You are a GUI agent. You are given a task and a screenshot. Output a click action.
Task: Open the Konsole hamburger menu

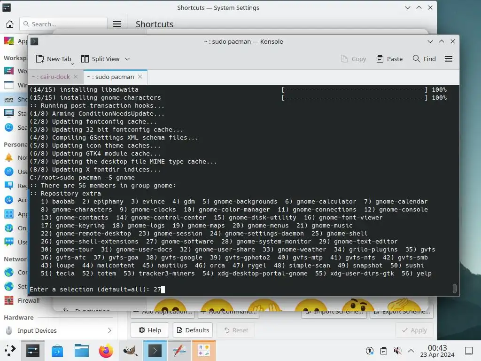pos(449,59)
